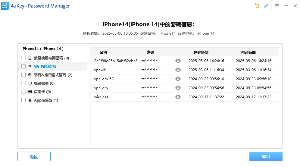Viewport: 300px width, 167px height.
Task: Click modified time 2024-09-17 11:37:22
Action: pyautogui.click(x=254, y=97)
